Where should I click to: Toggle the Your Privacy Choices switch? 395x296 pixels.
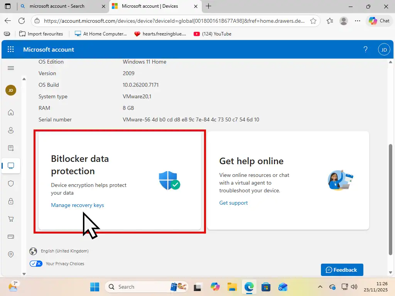point(36,264)
